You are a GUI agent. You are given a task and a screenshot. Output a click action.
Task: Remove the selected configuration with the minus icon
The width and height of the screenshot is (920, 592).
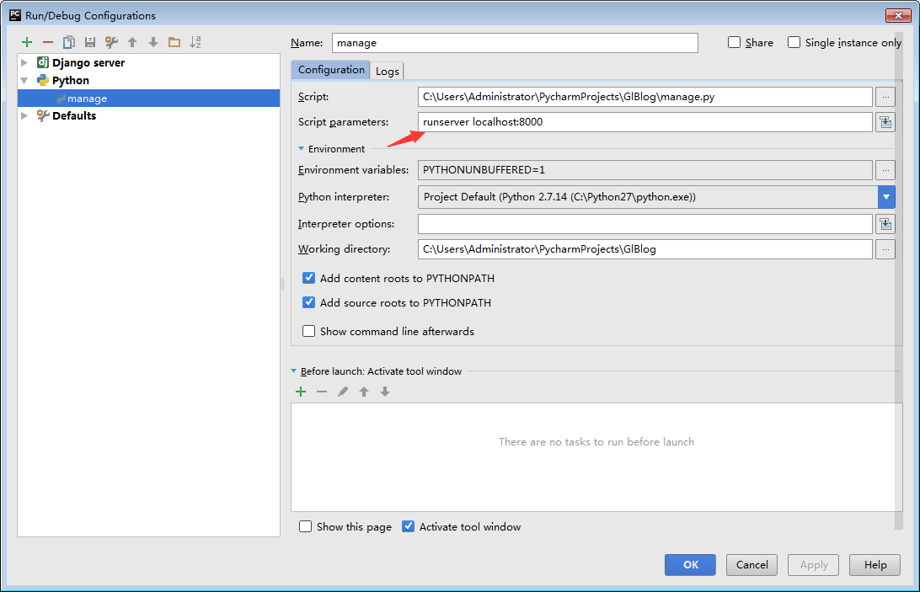tap(48, 42)
